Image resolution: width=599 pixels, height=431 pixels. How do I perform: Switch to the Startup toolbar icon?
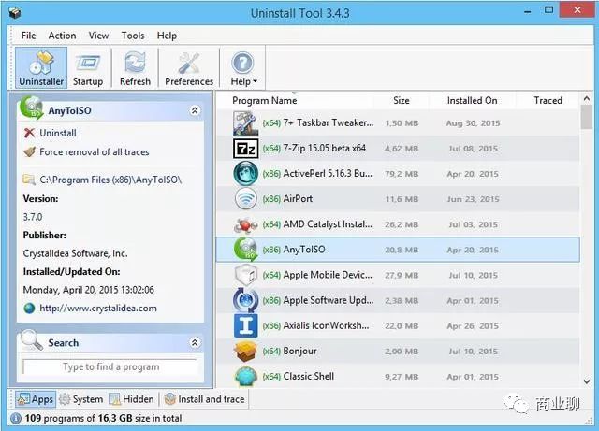(88, 68)
